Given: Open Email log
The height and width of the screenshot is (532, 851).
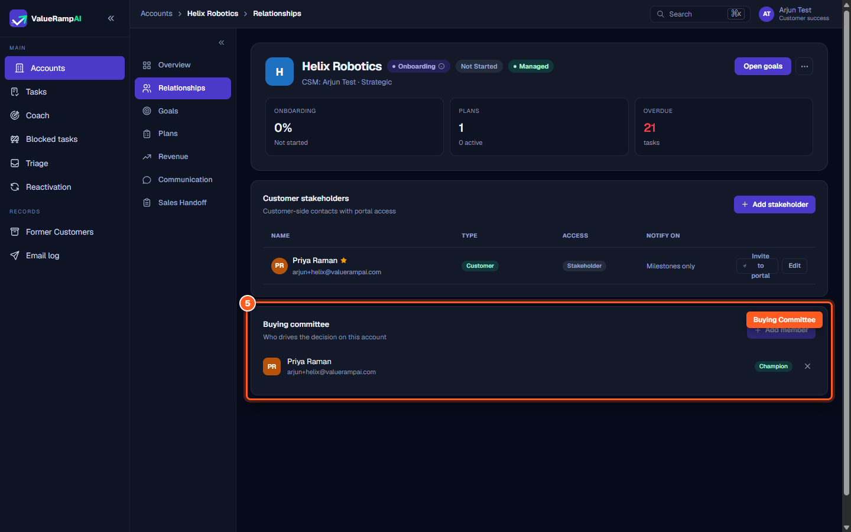Looking at the screenshot, I should (64, 255).
